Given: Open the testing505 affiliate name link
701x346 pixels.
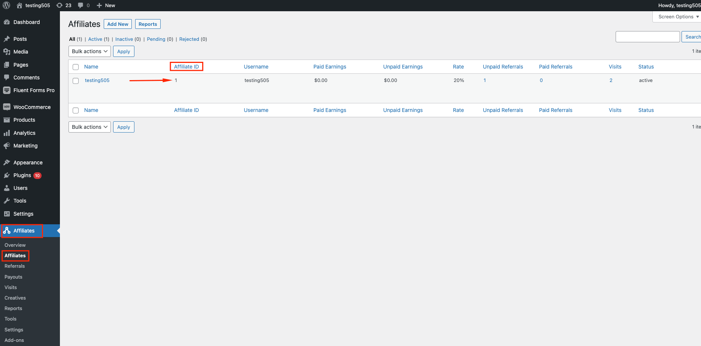Looking at the screenshot, I should point(97,81).
